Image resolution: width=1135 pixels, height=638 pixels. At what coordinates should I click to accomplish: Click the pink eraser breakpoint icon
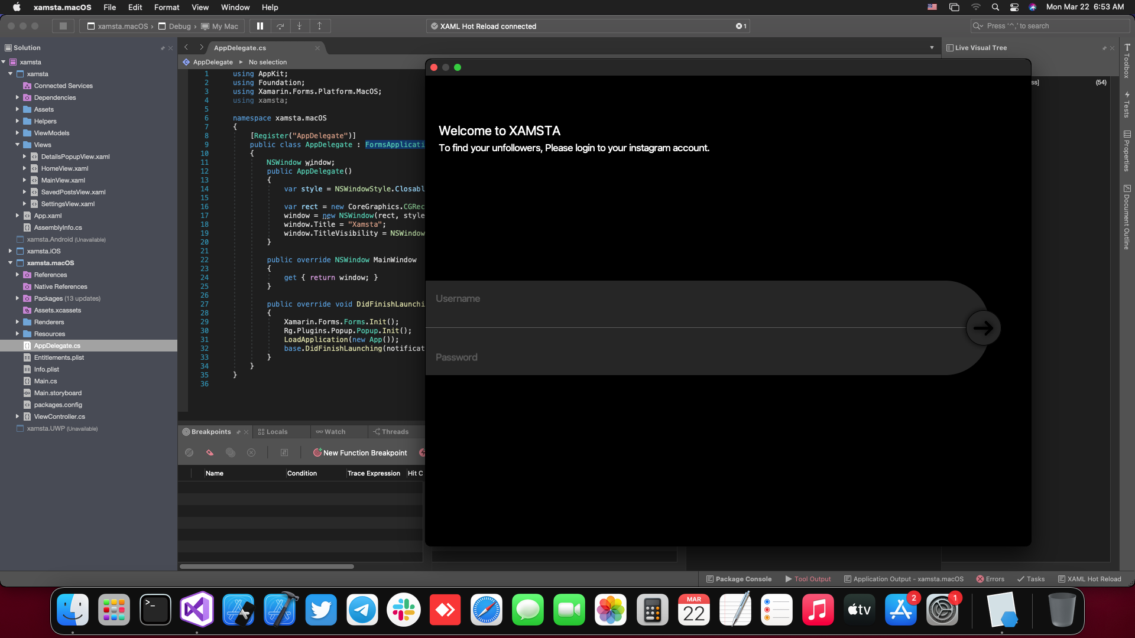point(210,453)
